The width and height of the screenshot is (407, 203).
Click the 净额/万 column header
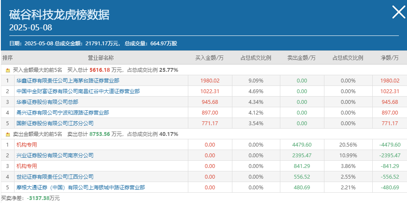coord(389,58)
